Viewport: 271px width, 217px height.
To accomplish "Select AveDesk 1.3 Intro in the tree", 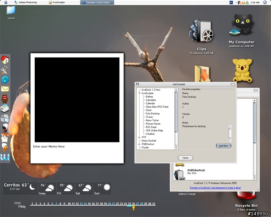I will click(x=151, y=90).
